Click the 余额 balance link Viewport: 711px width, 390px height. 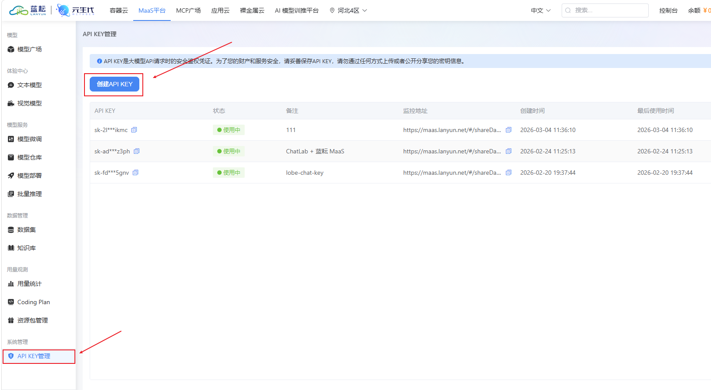click(x=699, y=10)
